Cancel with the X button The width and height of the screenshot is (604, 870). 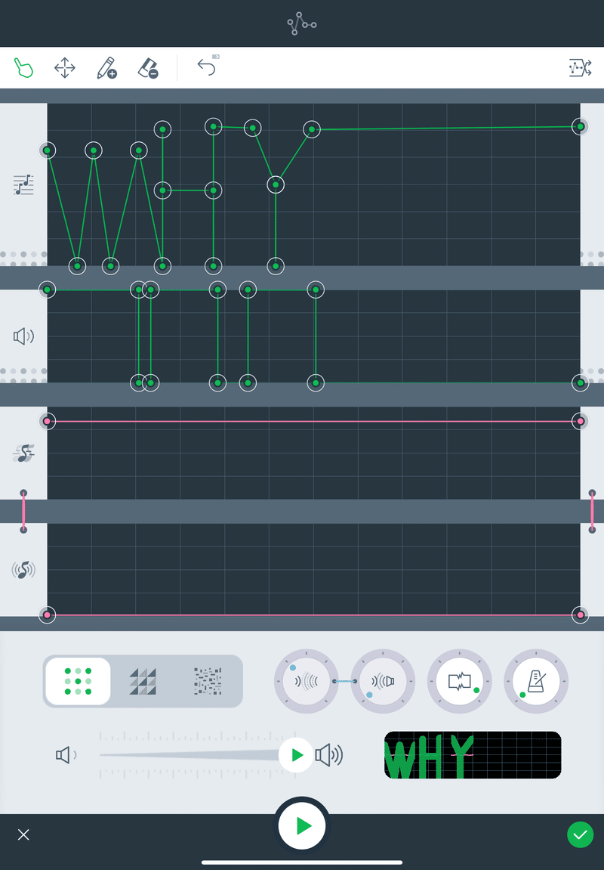click(x=23, y=834)
